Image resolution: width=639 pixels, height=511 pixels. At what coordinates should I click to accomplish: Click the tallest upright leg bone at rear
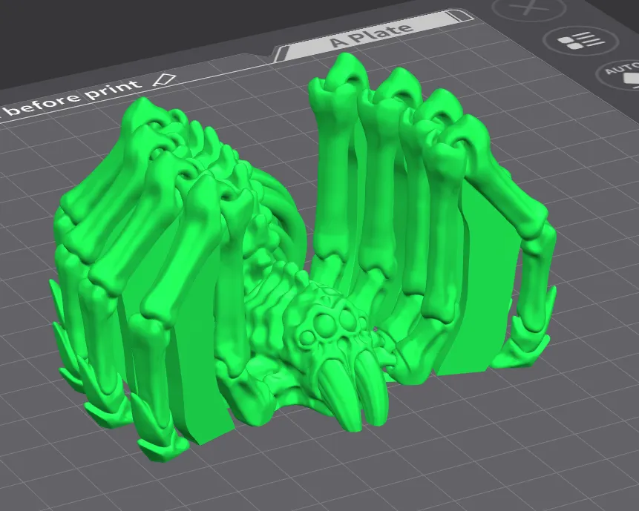click(335, 163)
